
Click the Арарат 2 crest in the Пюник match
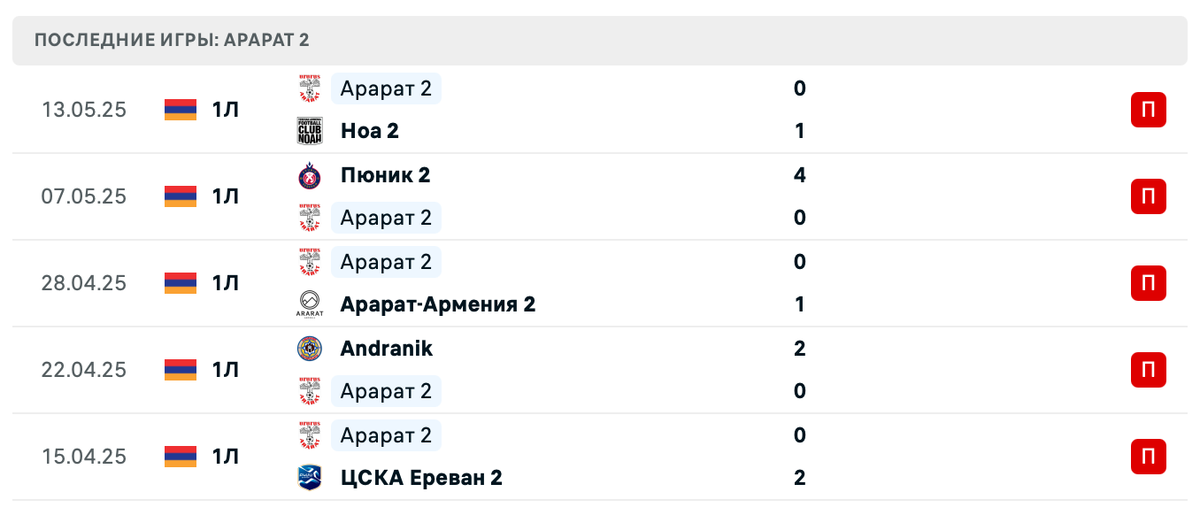310,218
